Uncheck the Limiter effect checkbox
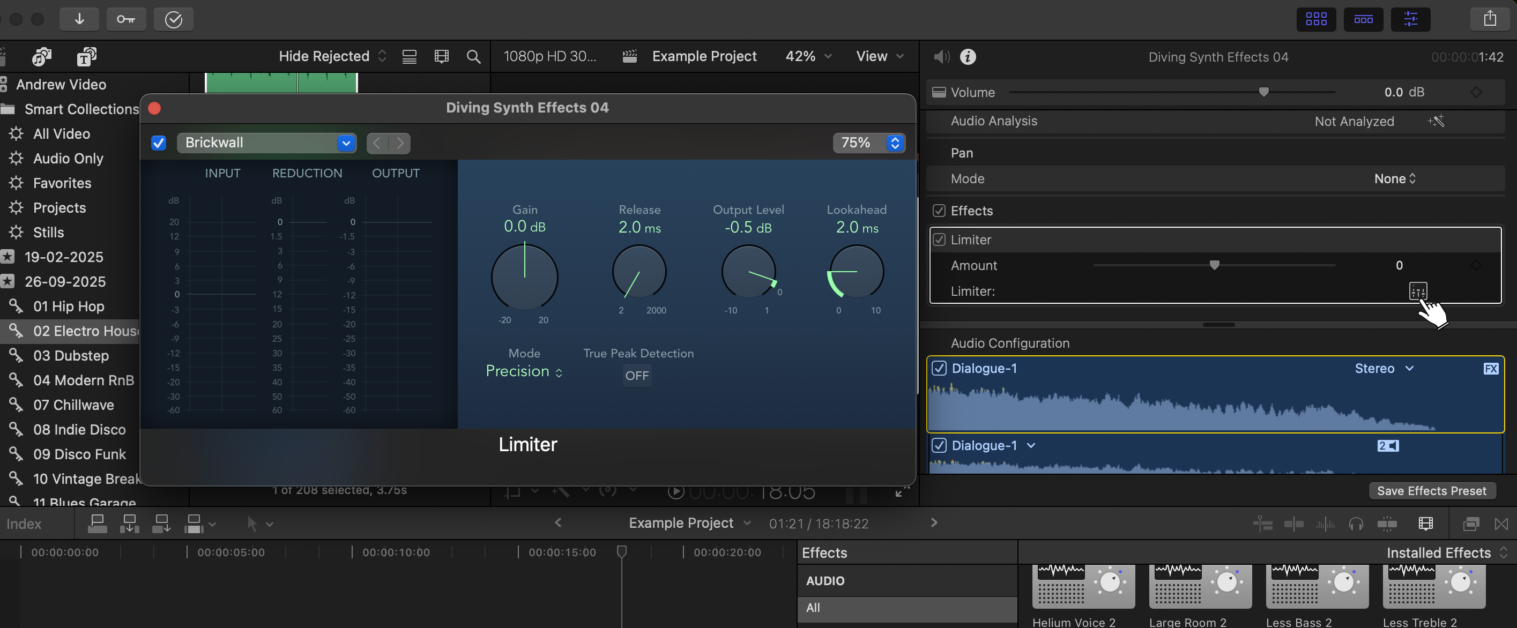 (939, 240)
